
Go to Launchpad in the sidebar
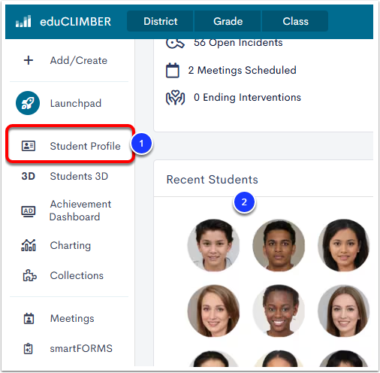[76, 103]
